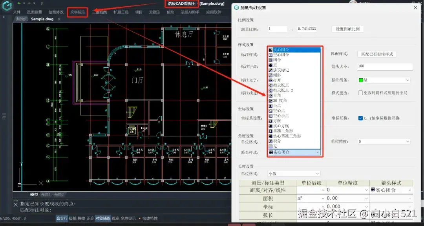Toggle 线宽 lineweight display

coord(115,218)
